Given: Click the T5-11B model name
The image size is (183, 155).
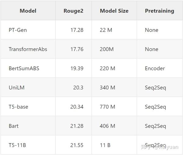Looking at the screenshot, I should click(17, 145).
